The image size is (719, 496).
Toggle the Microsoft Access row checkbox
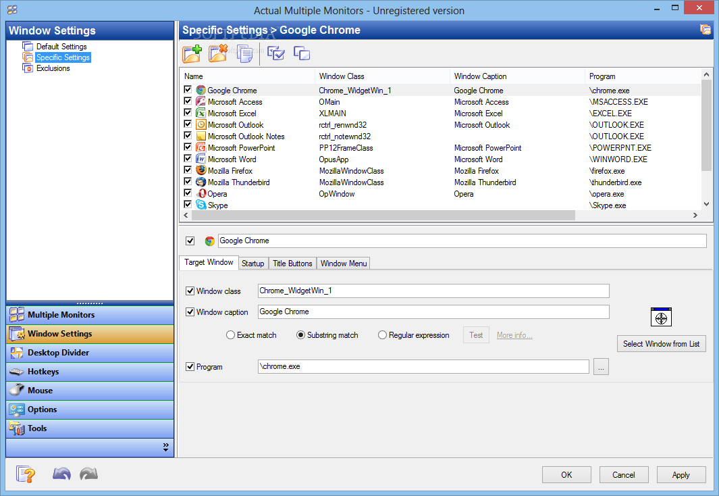point(188,101)
